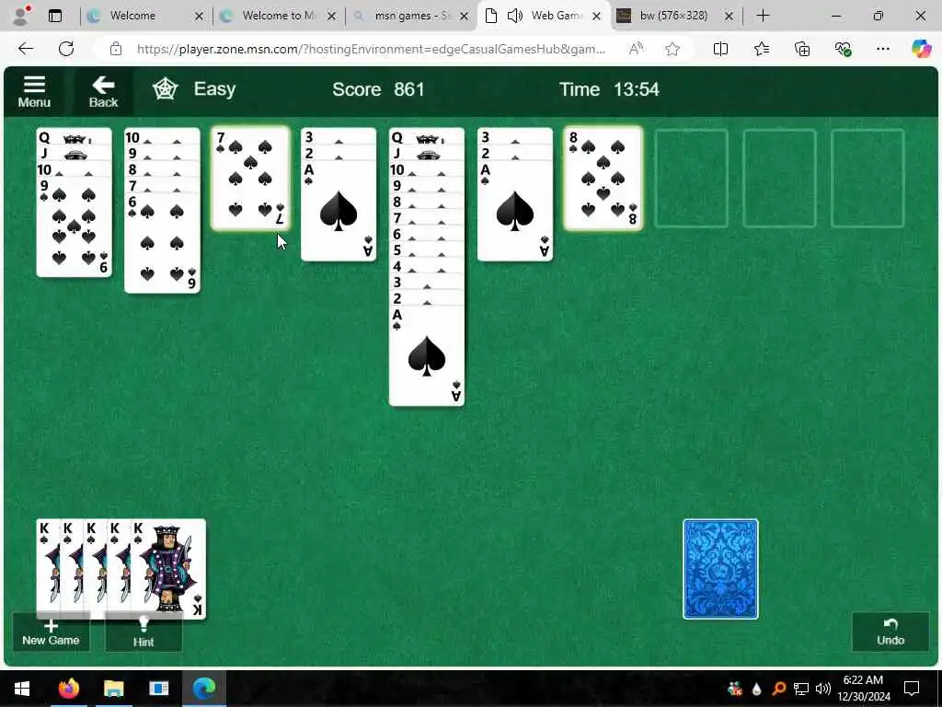Start a New Game
Screen dimensions: 942x707
tap(52, 632)
